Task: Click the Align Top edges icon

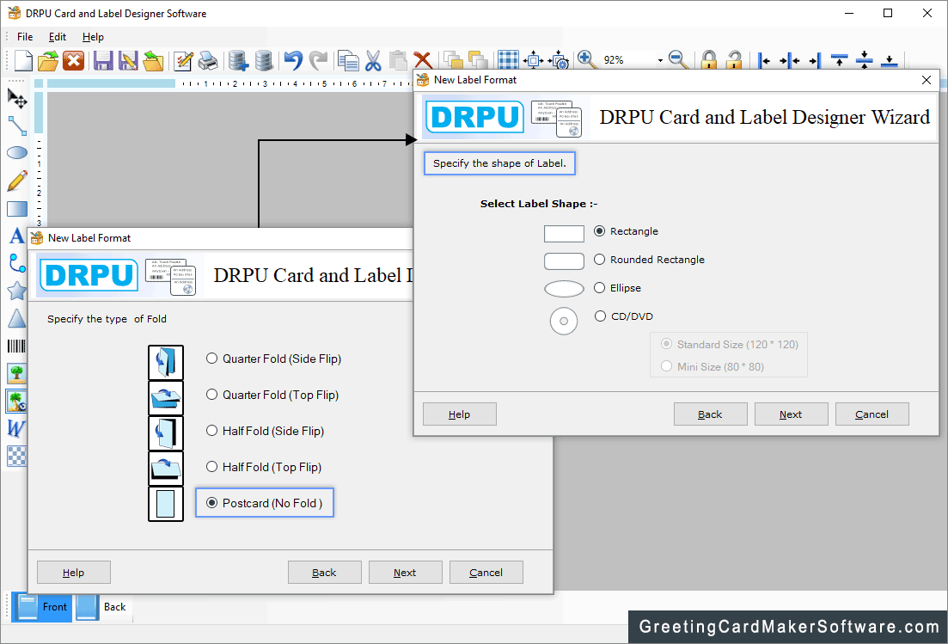Action: click(x=839, y=60)
